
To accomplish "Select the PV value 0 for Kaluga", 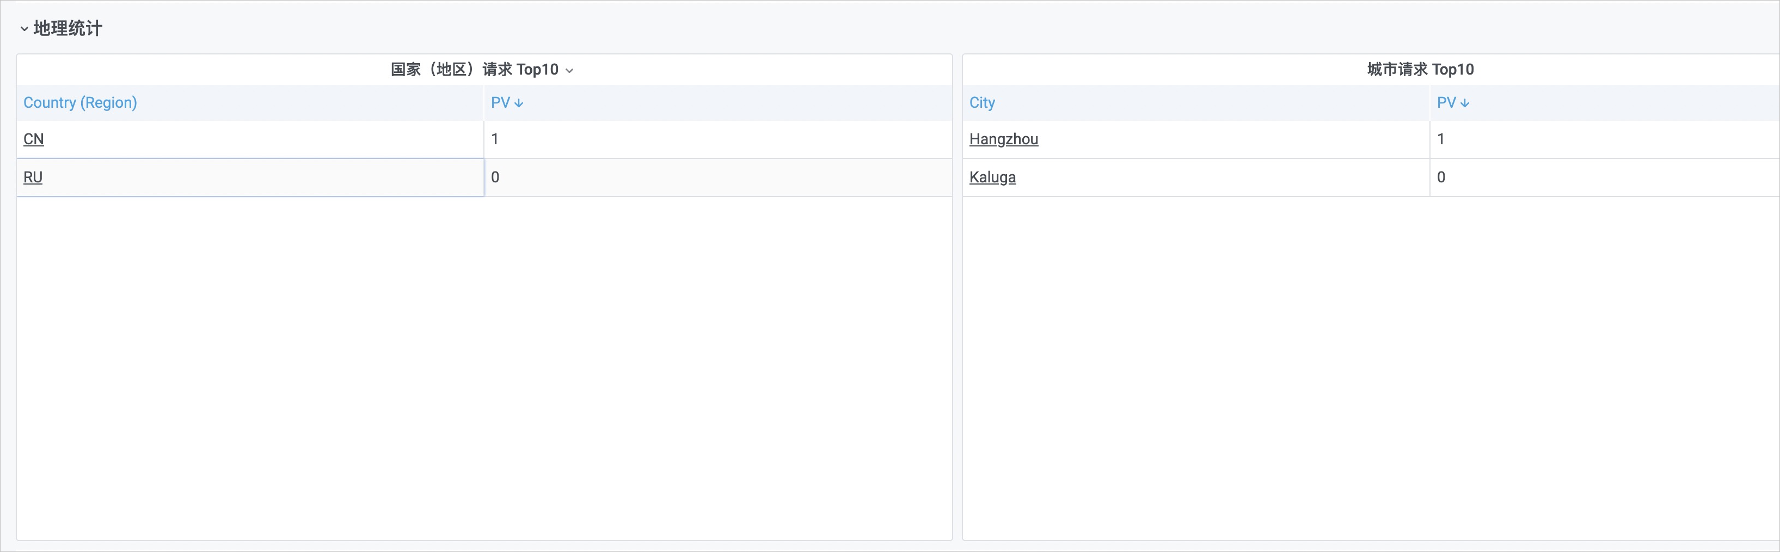I will (1441, 177).
